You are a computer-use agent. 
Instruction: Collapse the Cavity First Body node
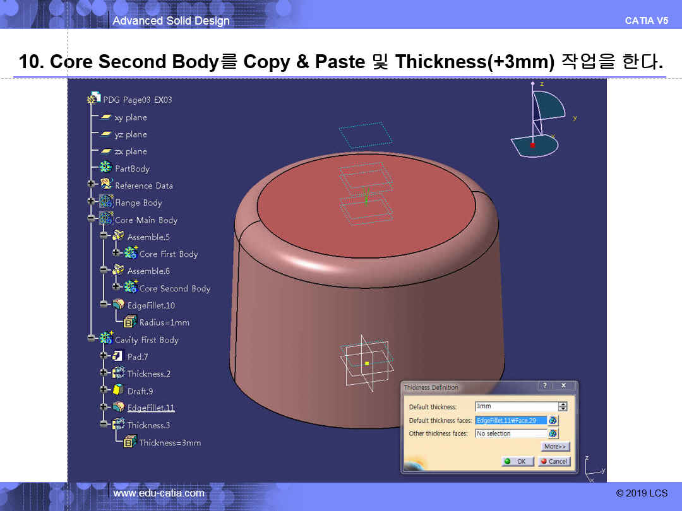pos(92,338)
